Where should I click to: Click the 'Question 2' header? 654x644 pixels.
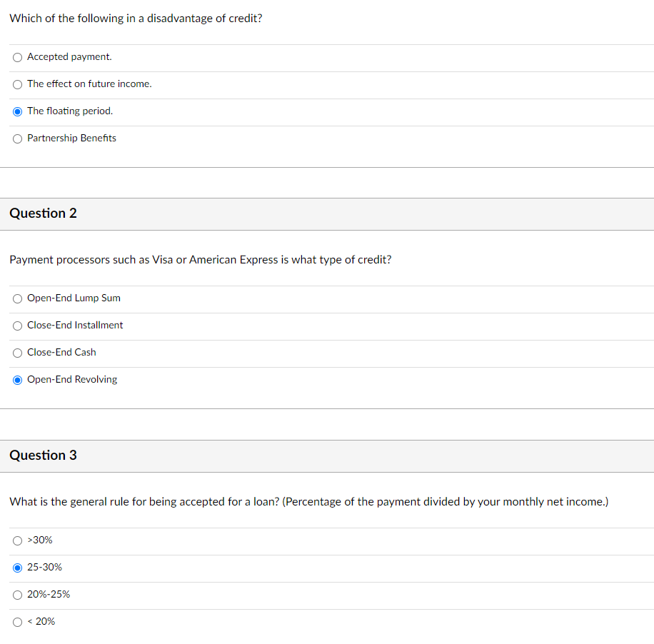point(44,213)
